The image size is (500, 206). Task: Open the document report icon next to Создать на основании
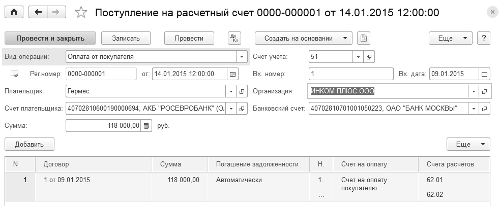[x=363, y=38]
